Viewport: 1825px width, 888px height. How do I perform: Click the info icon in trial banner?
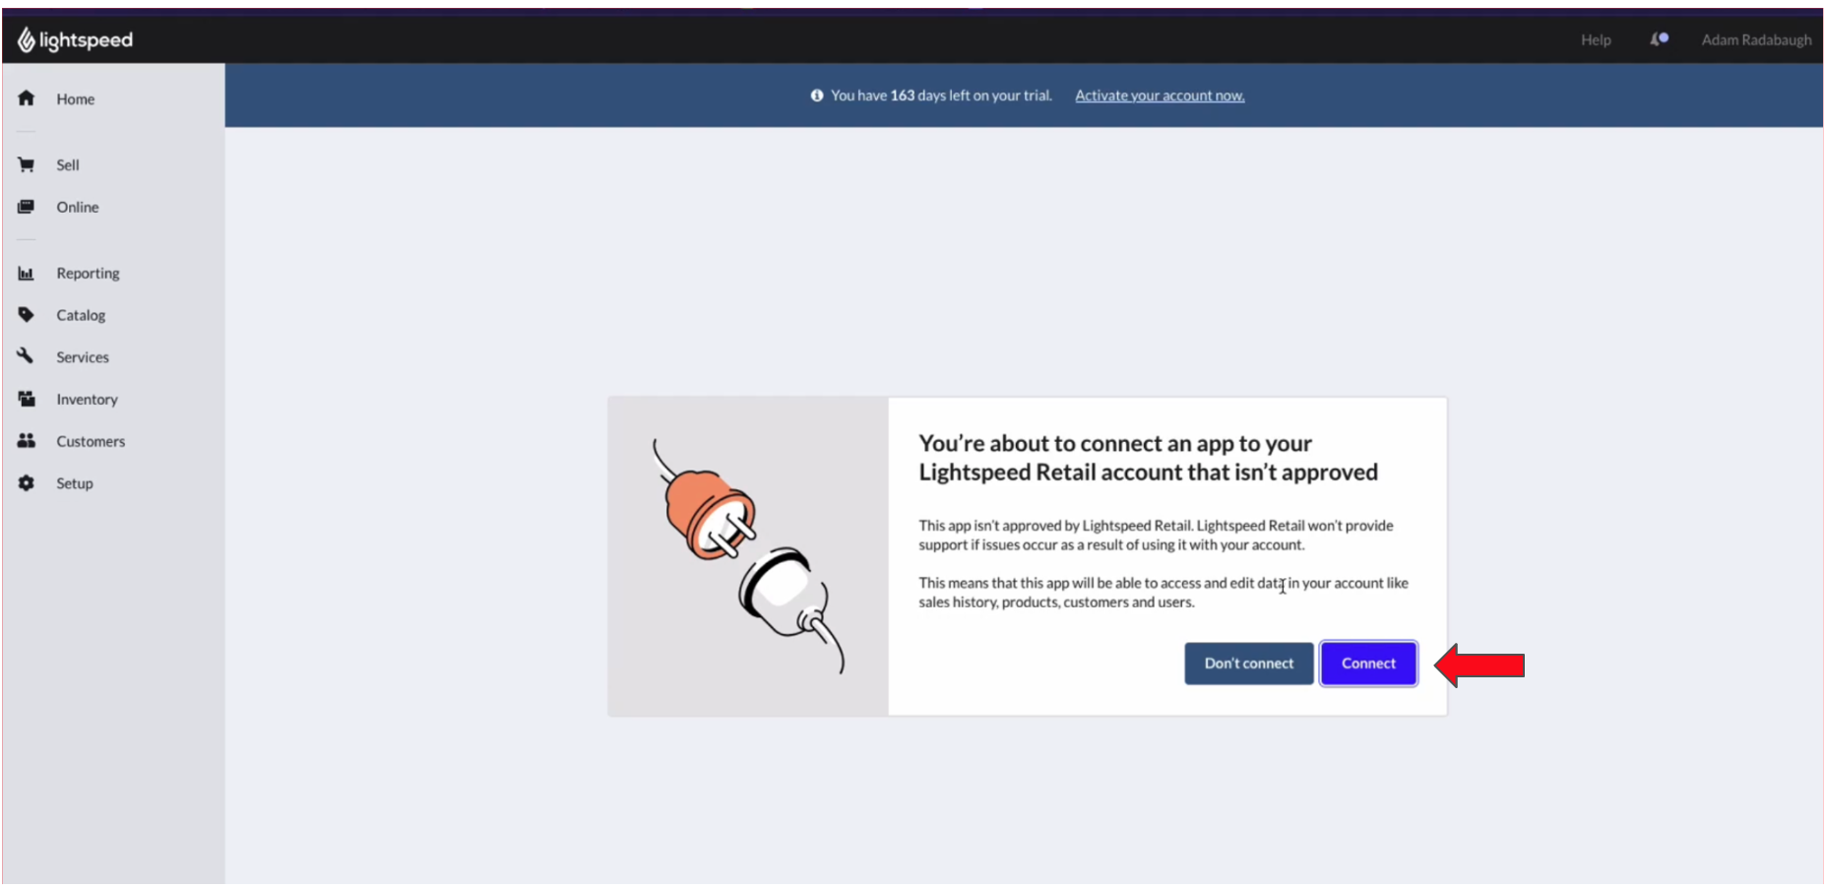click(817, 95)
